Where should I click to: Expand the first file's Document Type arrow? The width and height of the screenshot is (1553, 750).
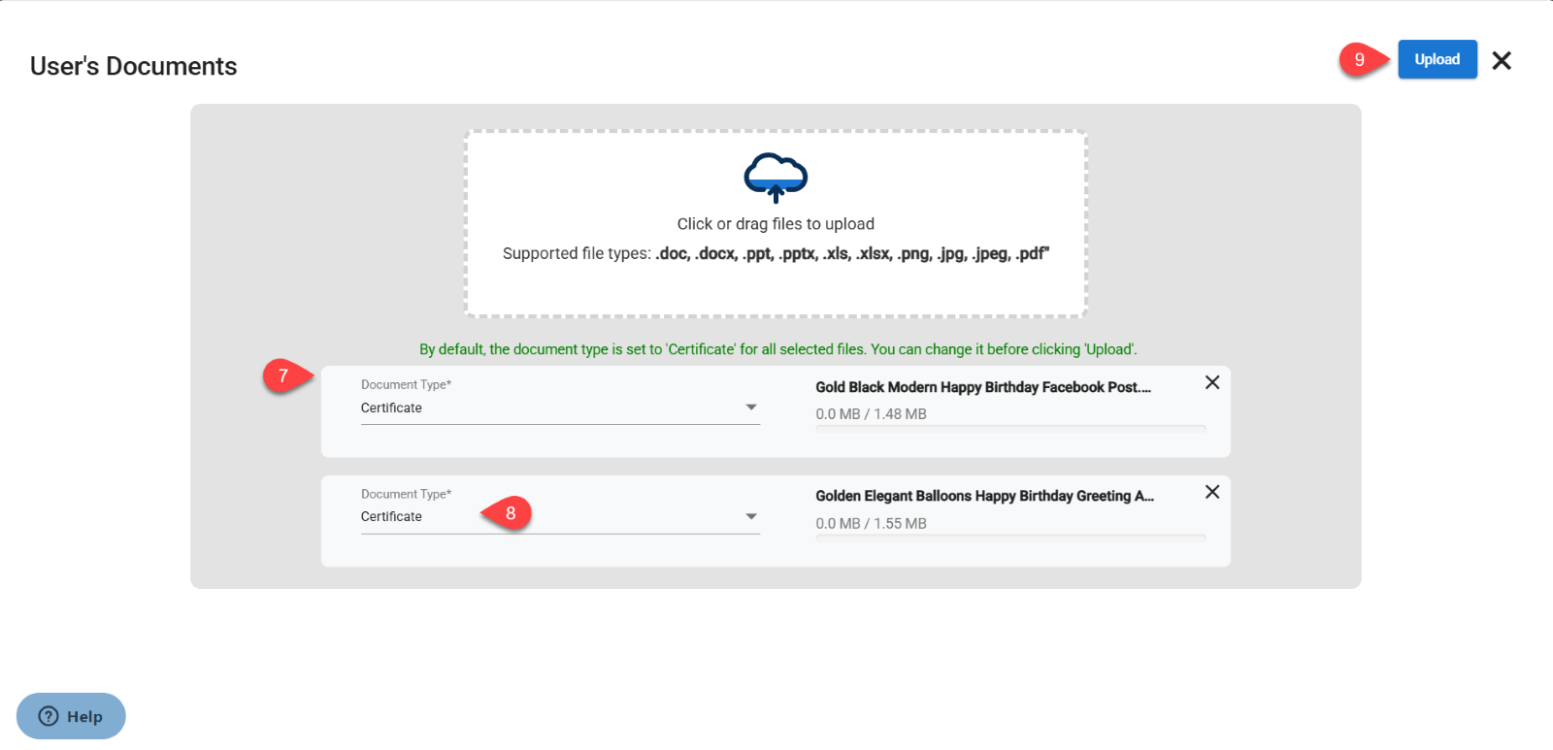[751, 408]
